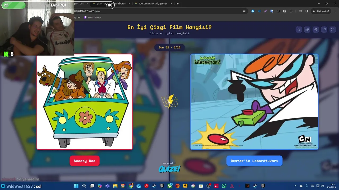
Task: Open the Xbox app from taskbar
Action: pyautogui.click(x=169, y=186)
